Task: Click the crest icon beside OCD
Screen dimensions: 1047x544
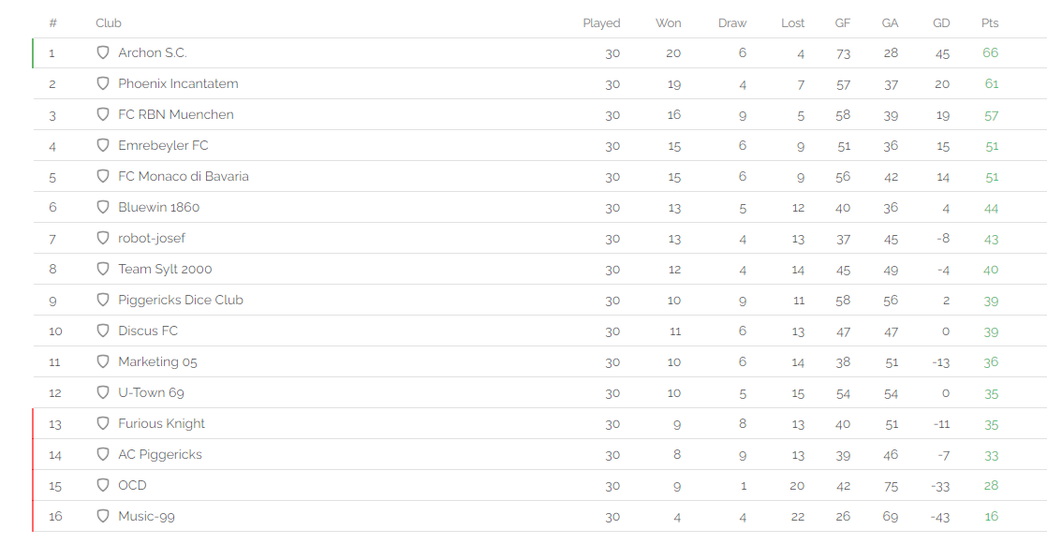Action: click(103, 485)
